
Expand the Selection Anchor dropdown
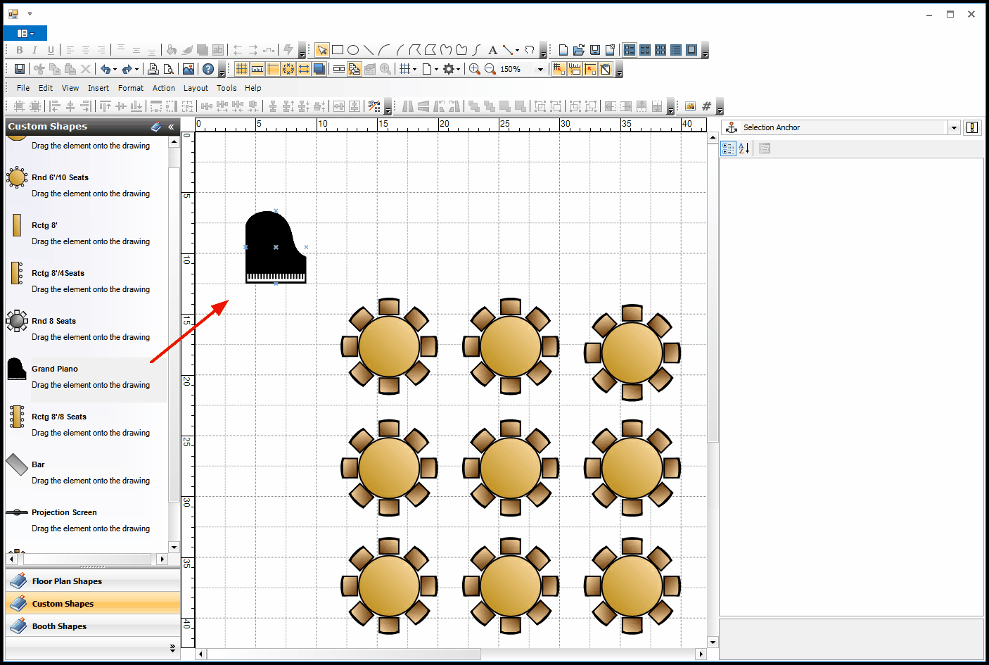[954, 127]
